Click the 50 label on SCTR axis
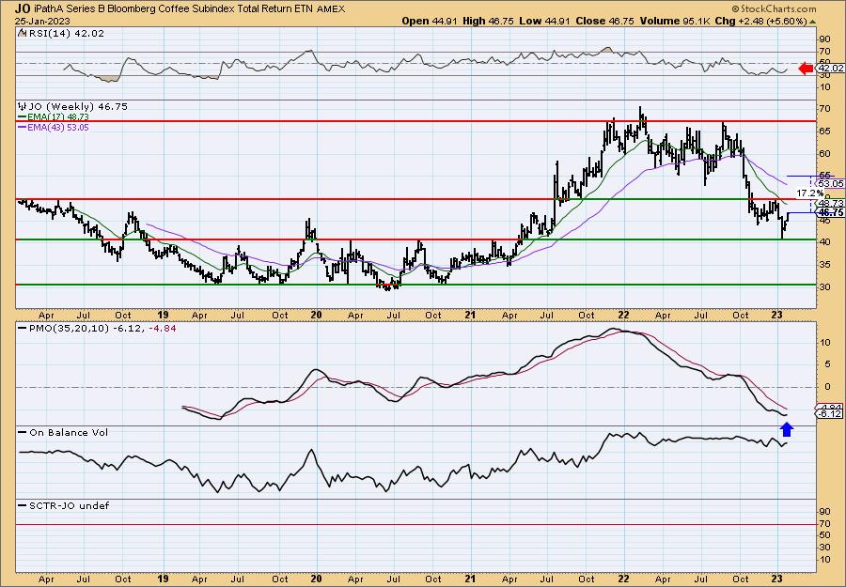Image resolution: width=846 pixels, height=587 pixels. point(825,535)
